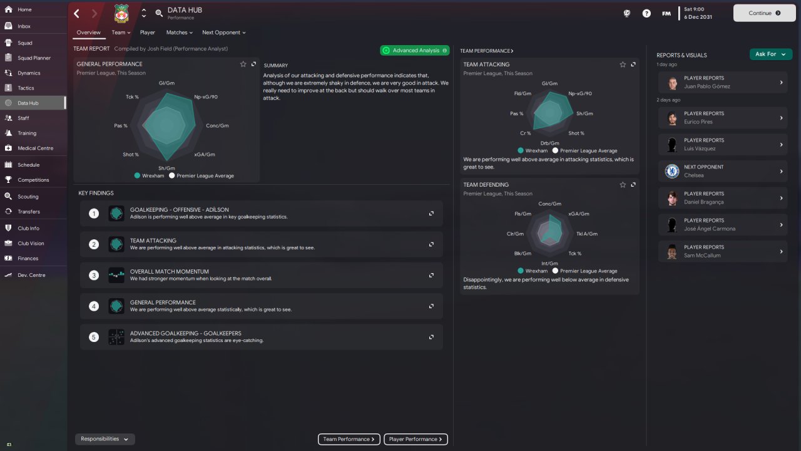
Task: Switch to the Player tab
Action: tap(148, 33)
